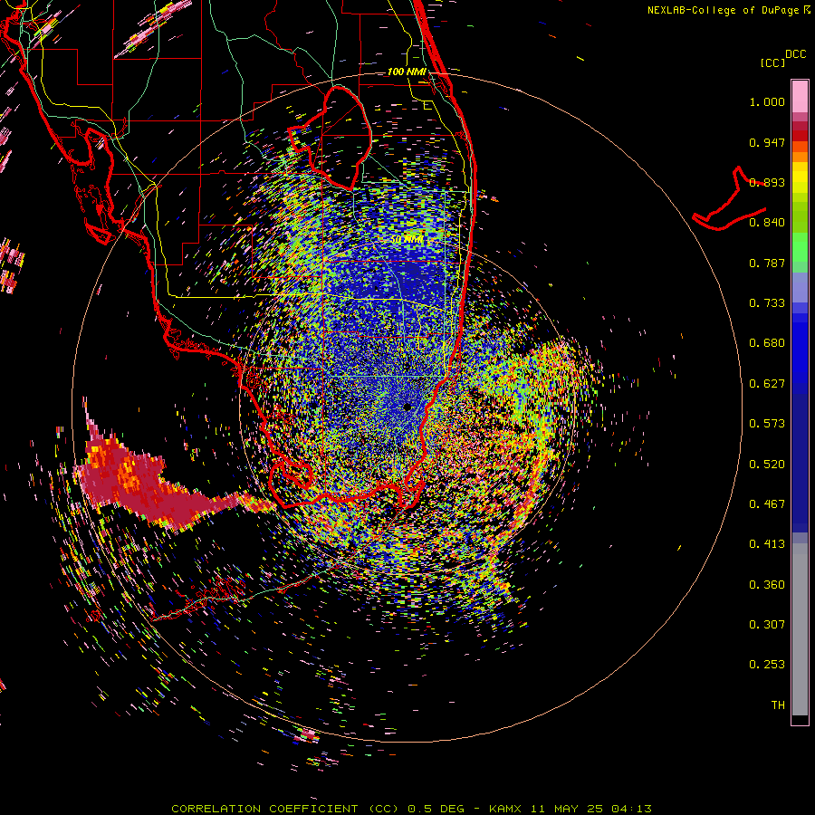Click the 0.520 scale value
The height and width of the screenshot is (815, 815).
(x=767, y=465)
